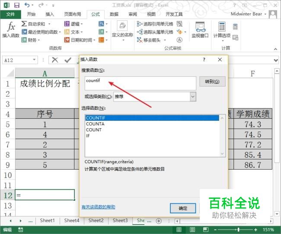Save the workbook from quick access toolbar
Viewport: 281px width, 234px height.
[17, 5]
